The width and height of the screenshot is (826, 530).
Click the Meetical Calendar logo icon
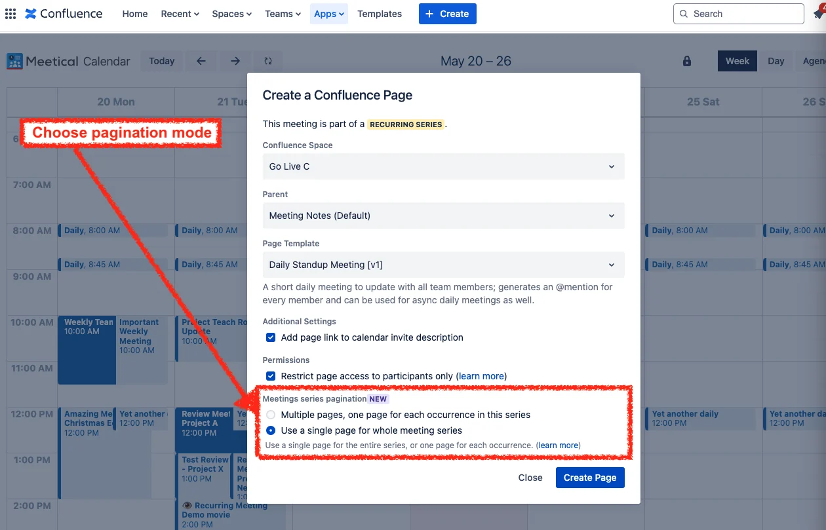(x=14, y=61)
